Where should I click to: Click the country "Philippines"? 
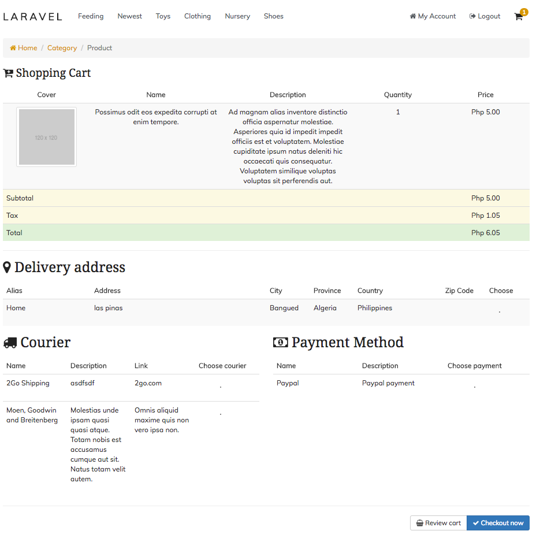pyautogui.click(x=375, y=309)
